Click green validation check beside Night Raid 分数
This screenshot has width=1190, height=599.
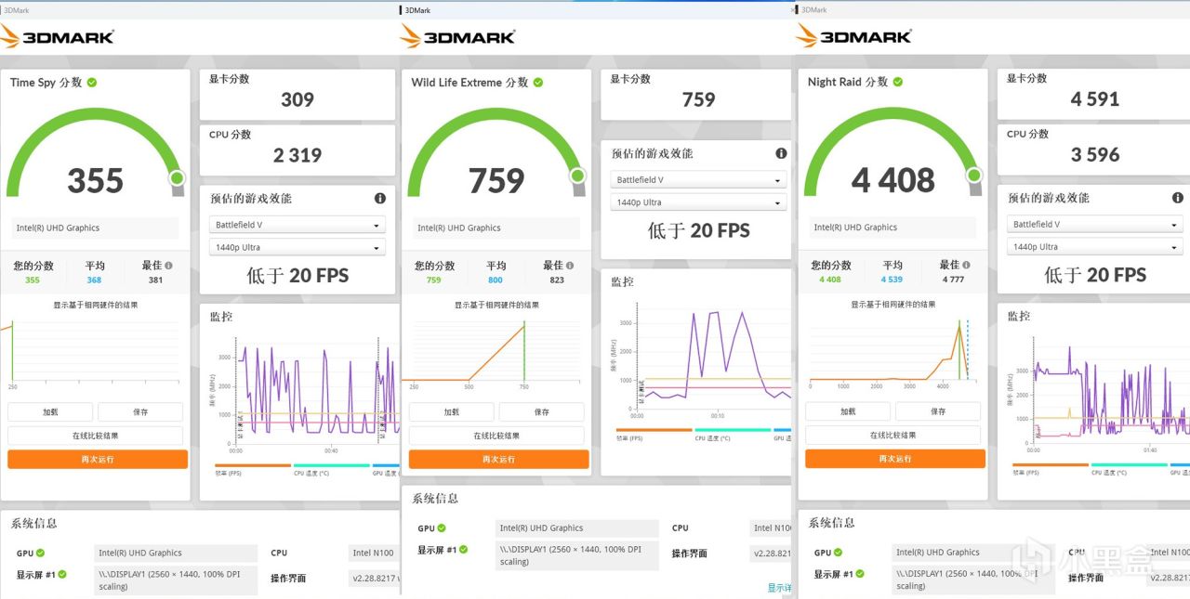[x=897, y=82]
